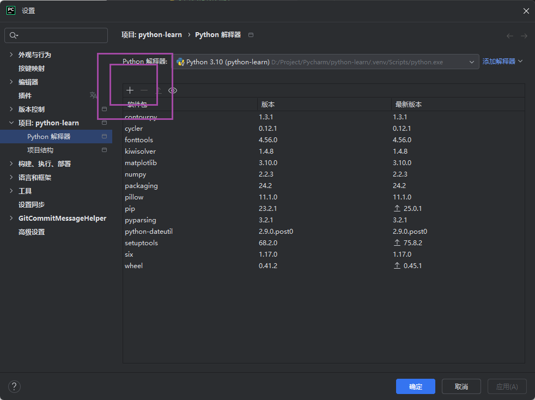Expand the 工具 settings section
Viewport: 535px width, 400px height.
click(x=11, y=191)
